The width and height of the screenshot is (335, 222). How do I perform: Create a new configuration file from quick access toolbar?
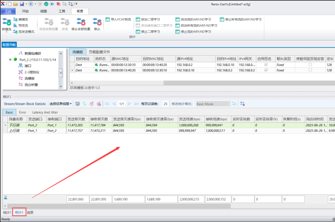point(10,4)
